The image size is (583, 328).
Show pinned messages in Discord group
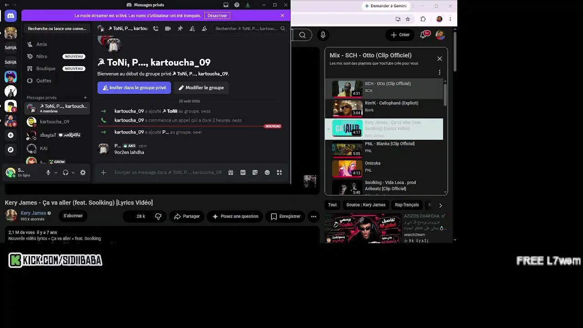180,28
